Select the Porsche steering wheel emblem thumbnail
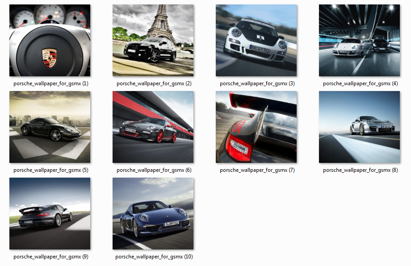411x266 pixels. point(50,41)
